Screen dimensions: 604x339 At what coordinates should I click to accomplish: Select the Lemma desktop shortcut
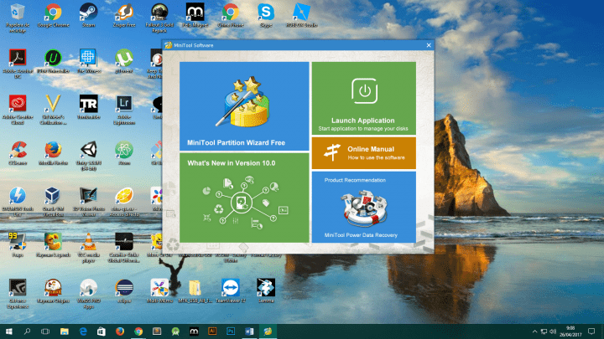click(x=266, y=291)
